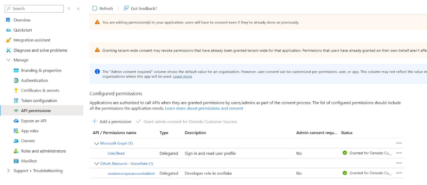Click the App roles grid icon
Image resolution: width=427 pixels, height=185 pixels.
tap(16, 131)
